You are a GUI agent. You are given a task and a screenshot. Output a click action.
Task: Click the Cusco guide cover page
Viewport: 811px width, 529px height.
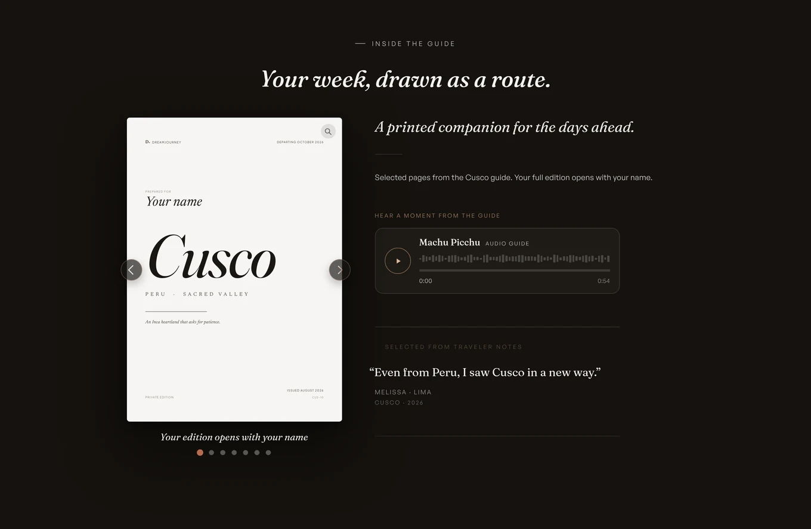pyautogui.click(x=234, y=269)
